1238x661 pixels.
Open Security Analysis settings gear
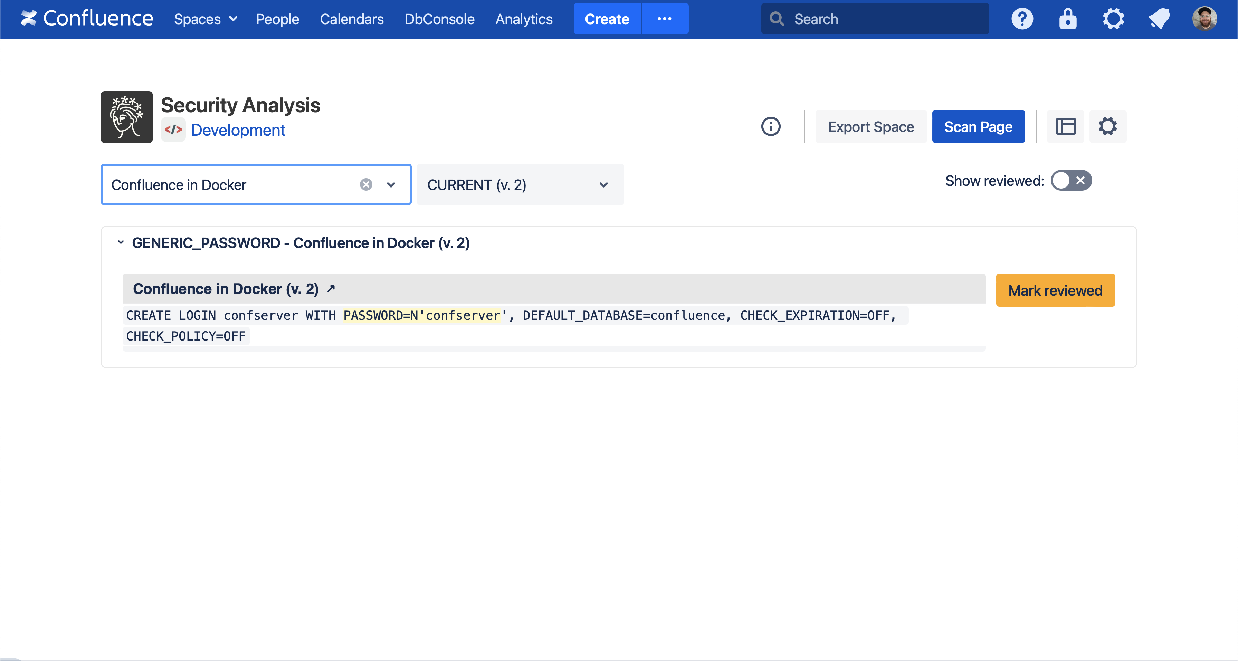coord(1107,127)
